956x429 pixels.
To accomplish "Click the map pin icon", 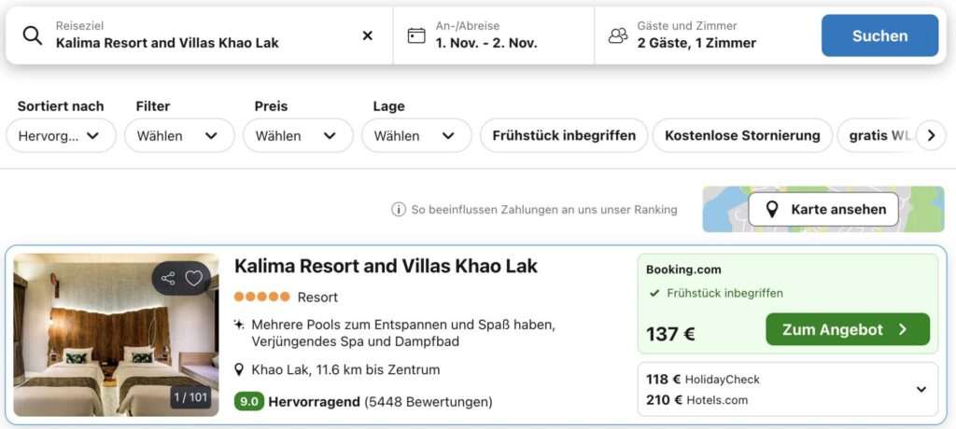I will point(772,210).
